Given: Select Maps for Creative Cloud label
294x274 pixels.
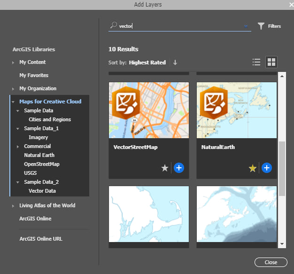Looking at the screenshot, I should pyautogui.click(x=50, y=102).
